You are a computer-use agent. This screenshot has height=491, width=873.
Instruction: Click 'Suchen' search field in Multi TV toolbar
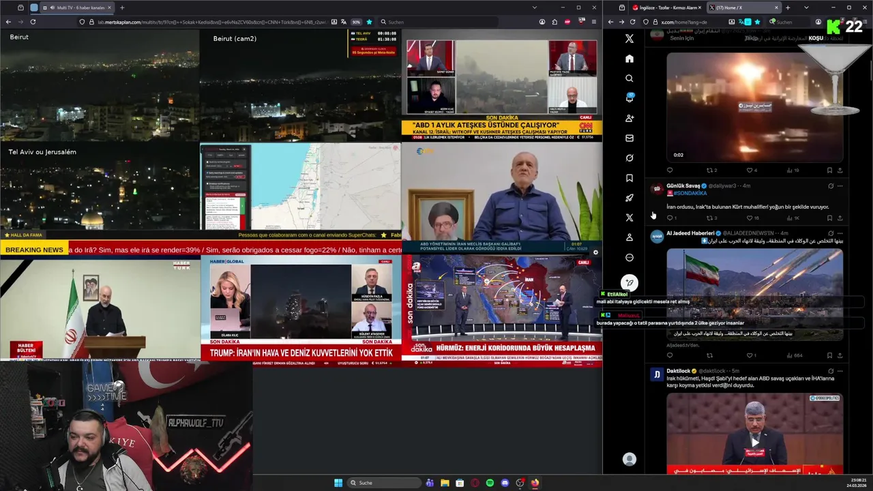pos(436,22)
